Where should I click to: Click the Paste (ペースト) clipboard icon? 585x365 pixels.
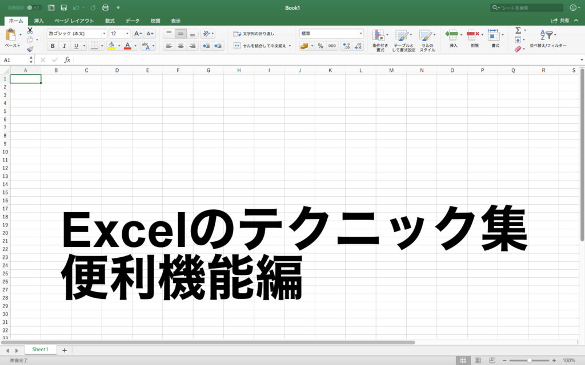point(11,35)
